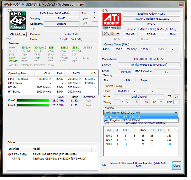Click the RAS column header in module timings

point(143,130)
